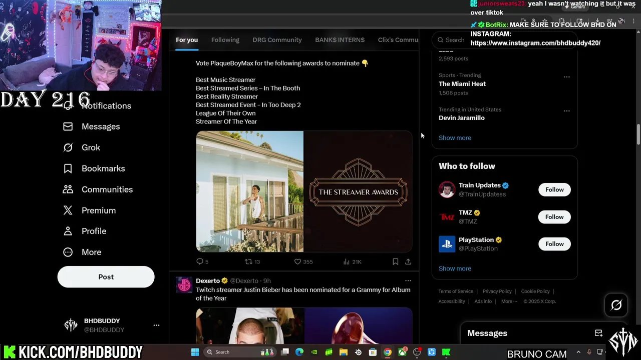Open the BHDBUDDY account switcher menu
Viewport: 641px width, 360px height.
(111, 325)
